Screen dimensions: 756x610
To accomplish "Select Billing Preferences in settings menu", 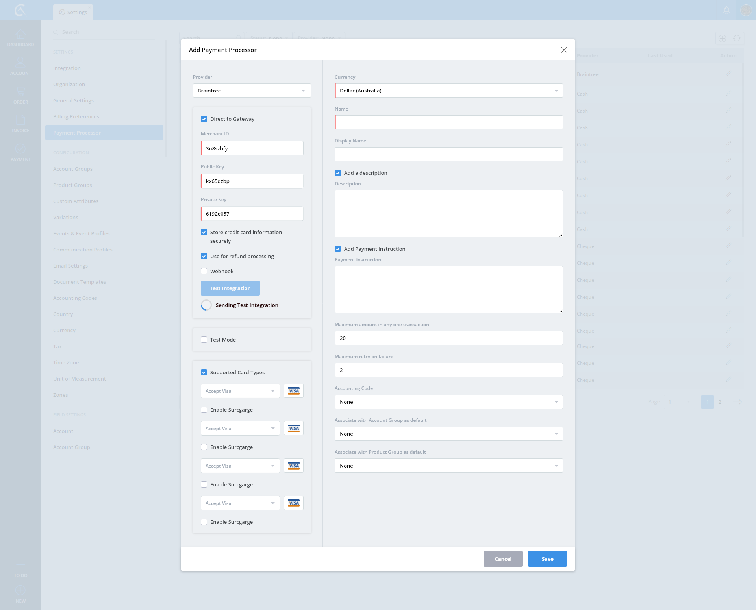I will tap(76, 116).
